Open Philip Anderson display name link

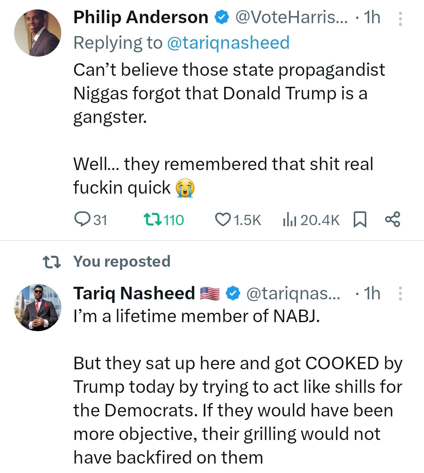(141, 18)
